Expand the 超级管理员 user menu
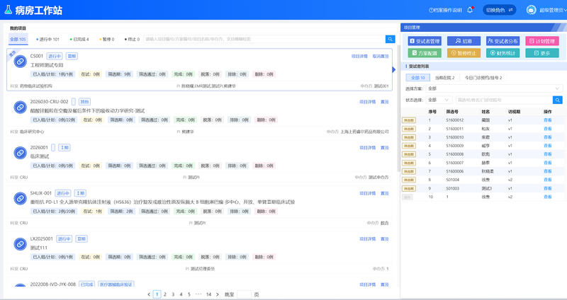 pos(553,10)
